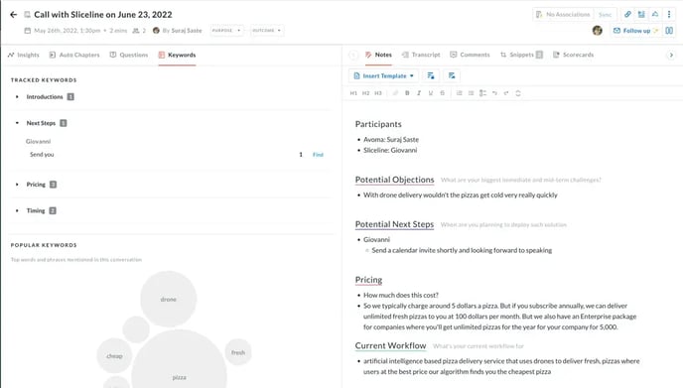Click the No Associations button
The height and width of the screenshot is (388, 683).
(562, 14)
